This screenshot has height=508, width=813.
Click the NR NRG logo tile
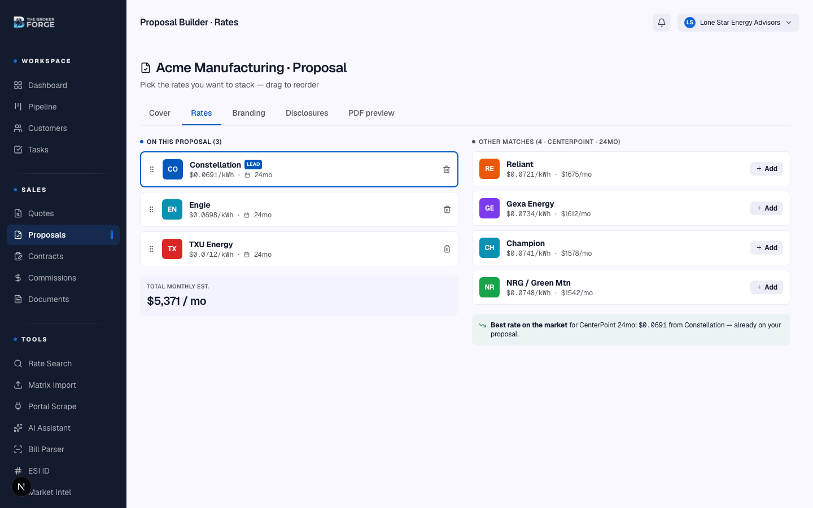(489, 287)
